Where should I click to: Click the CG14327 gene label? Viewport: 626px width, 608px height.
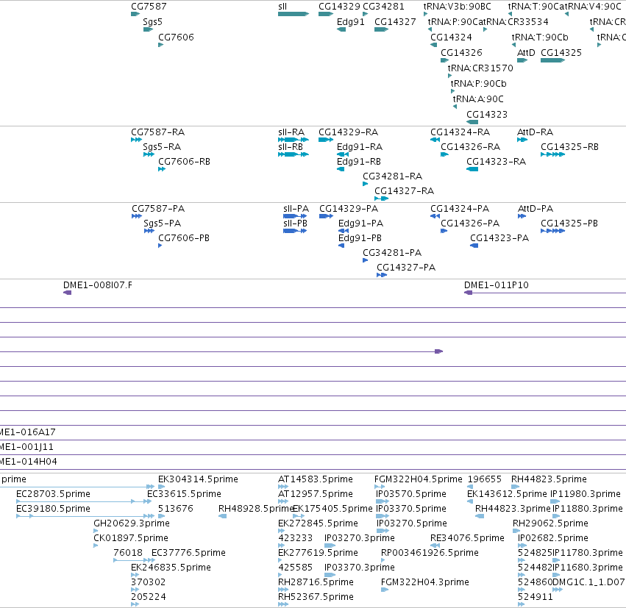pyautogui.click(x=395, y=22)
